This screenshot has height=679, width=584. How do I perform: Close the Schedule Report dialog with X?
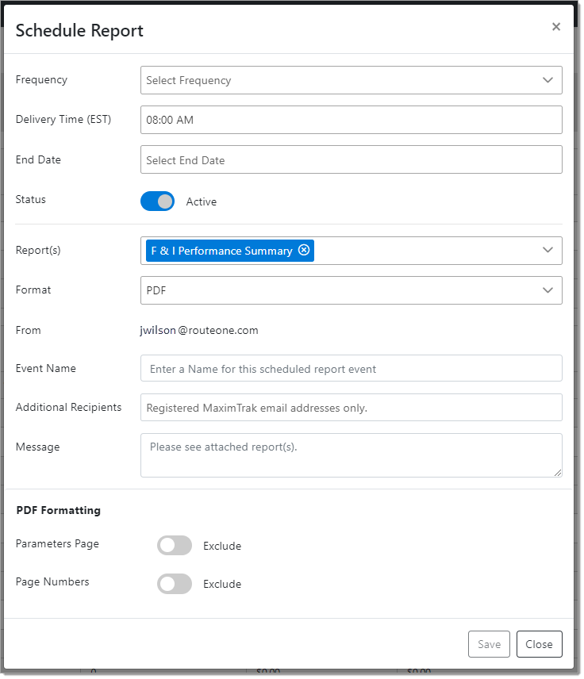pyautogui.click(x=556, y=27)
